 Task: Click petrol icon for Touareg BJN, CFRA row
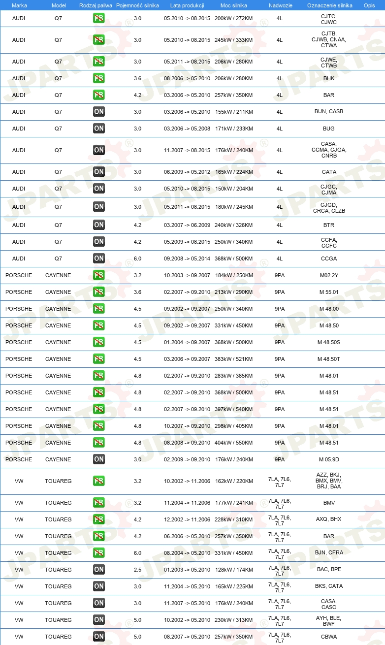[x=99, y=553]
